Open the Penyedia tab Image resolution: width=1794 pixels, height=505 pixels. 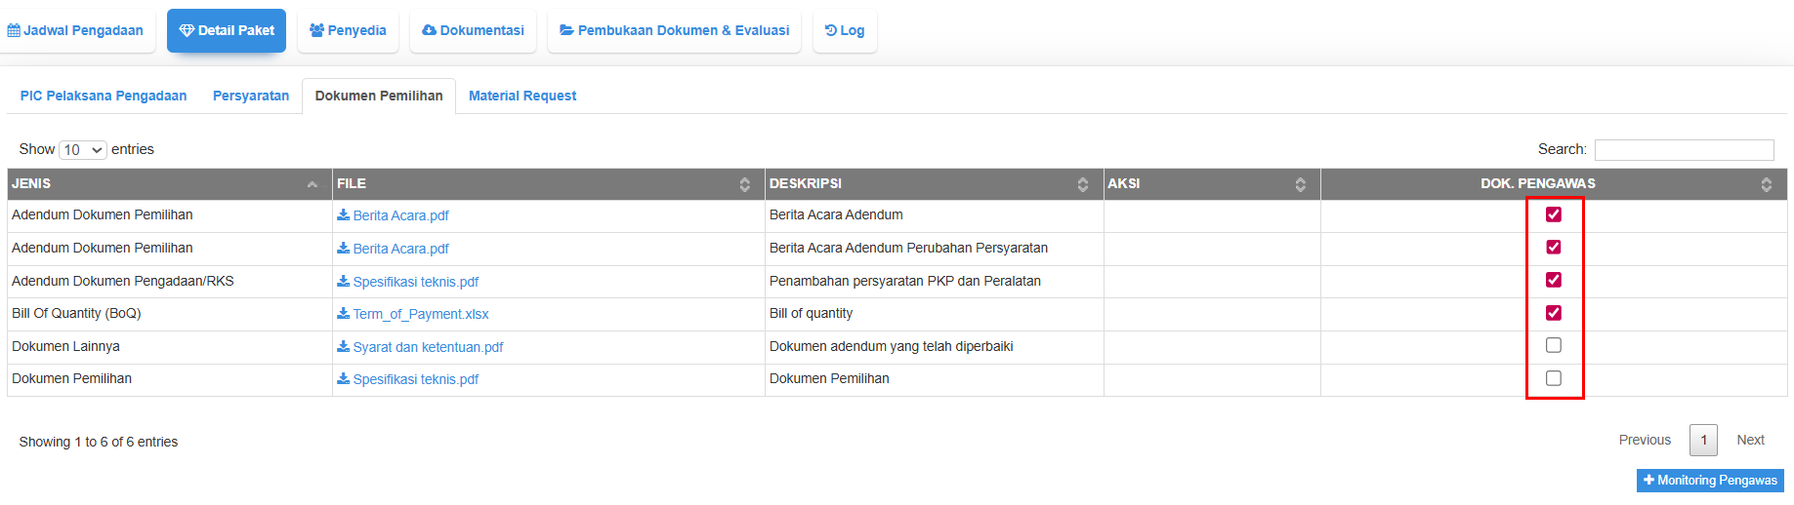349,31
